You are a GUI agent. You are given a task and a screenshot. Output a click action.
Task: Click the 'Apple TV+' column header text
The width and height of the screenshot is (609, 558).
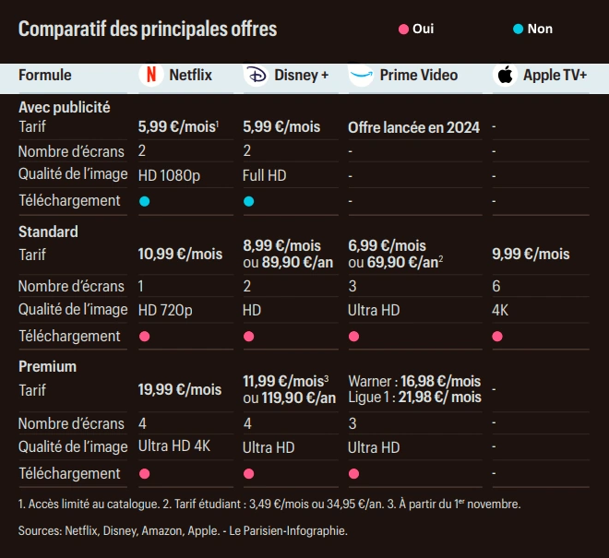tap(555, 75)
